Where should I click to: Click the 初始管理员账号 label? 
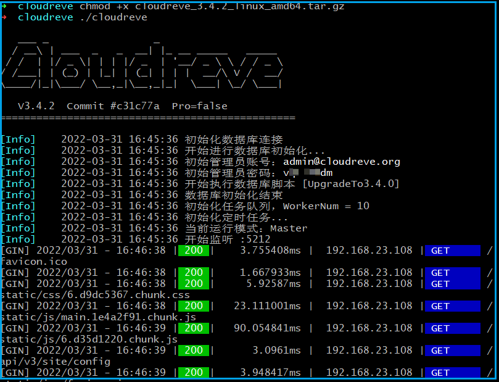(x=228, y=162)
